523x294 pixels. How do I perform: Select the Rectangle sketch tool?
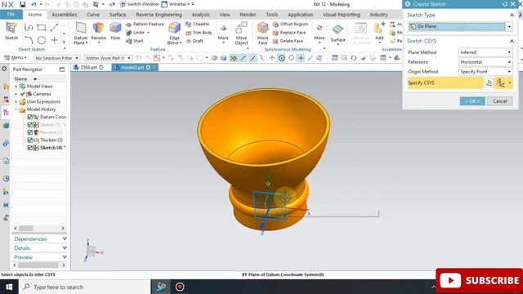pos(42,27)
